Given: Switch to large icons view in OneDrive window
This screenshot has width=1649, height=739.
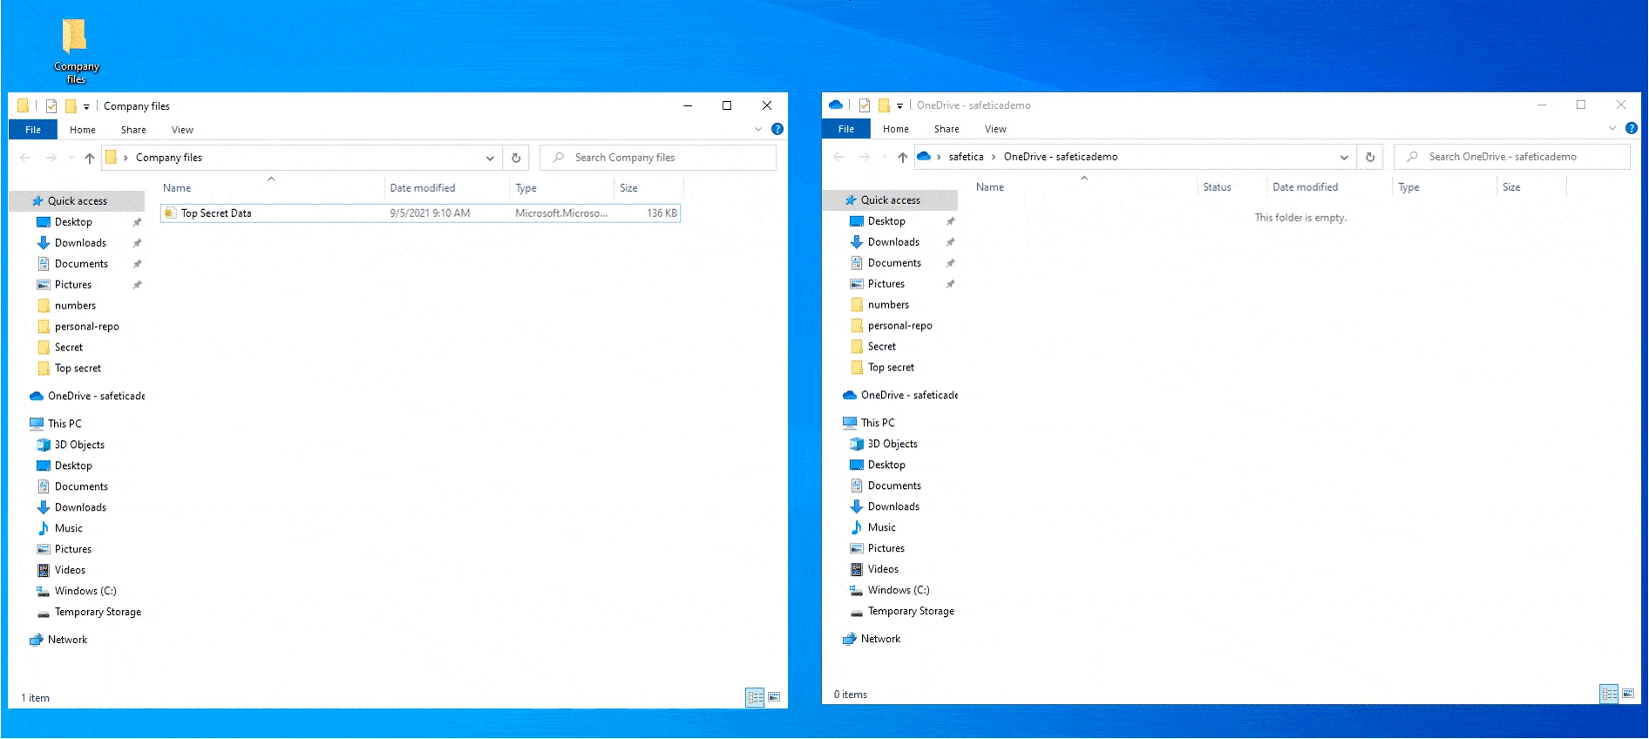Looking at the screenshot, I should (x=1627, y=694).
